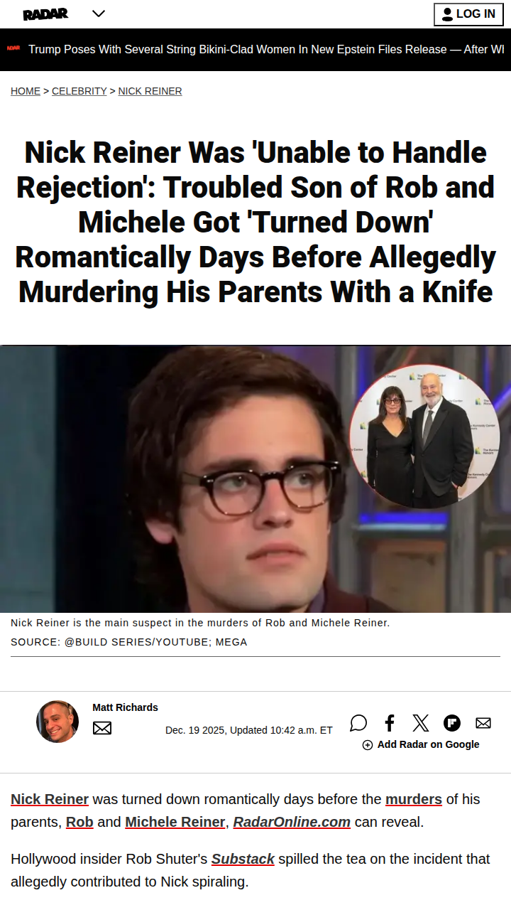Click the LOG IN button

[x=468, y=14]
